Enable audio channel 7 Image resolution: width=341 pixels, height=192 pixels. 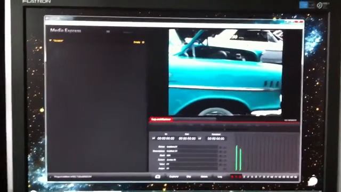click(259, 177)
